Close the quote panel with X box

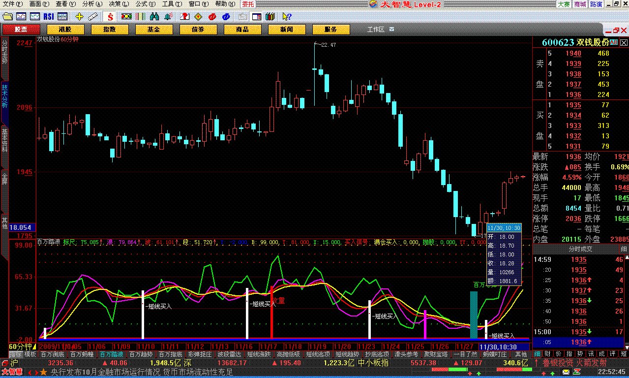coord(623,42)
